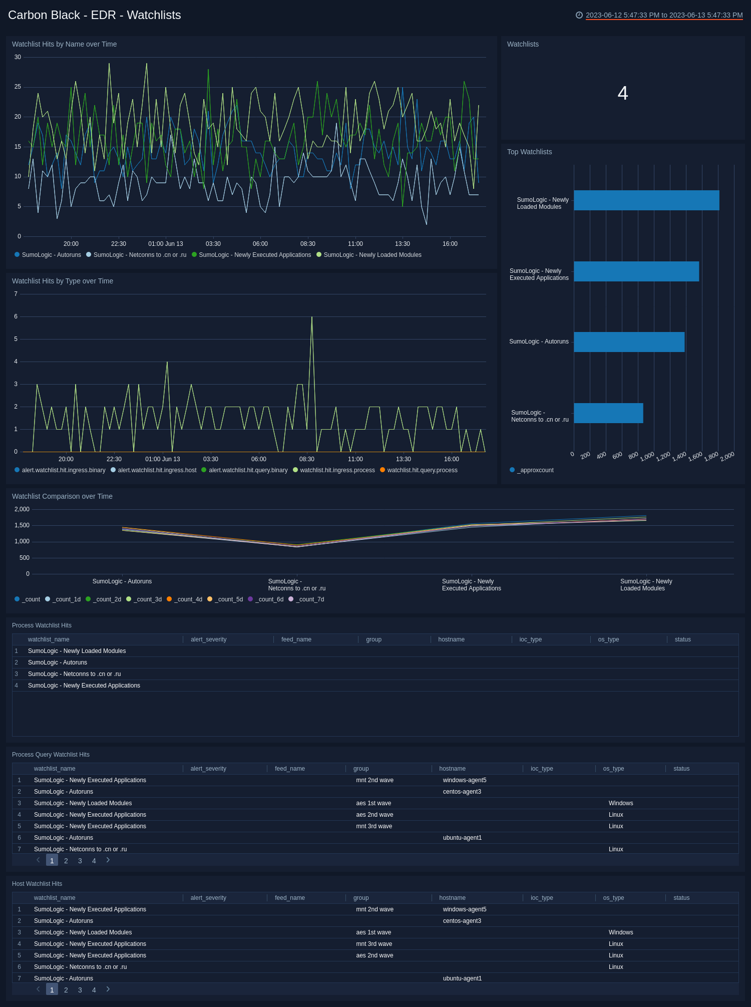Click the Top Watchlists panel title

pos(529,152)
